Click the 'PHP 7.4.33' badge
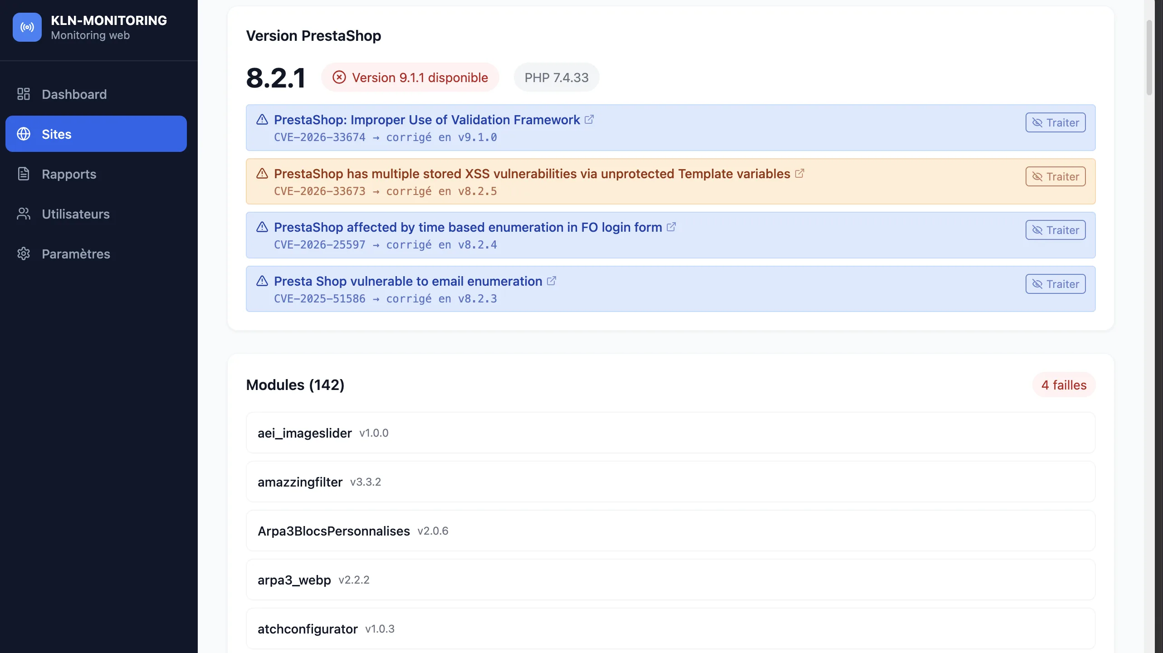 pyautogui.click(x=557, y=77)
